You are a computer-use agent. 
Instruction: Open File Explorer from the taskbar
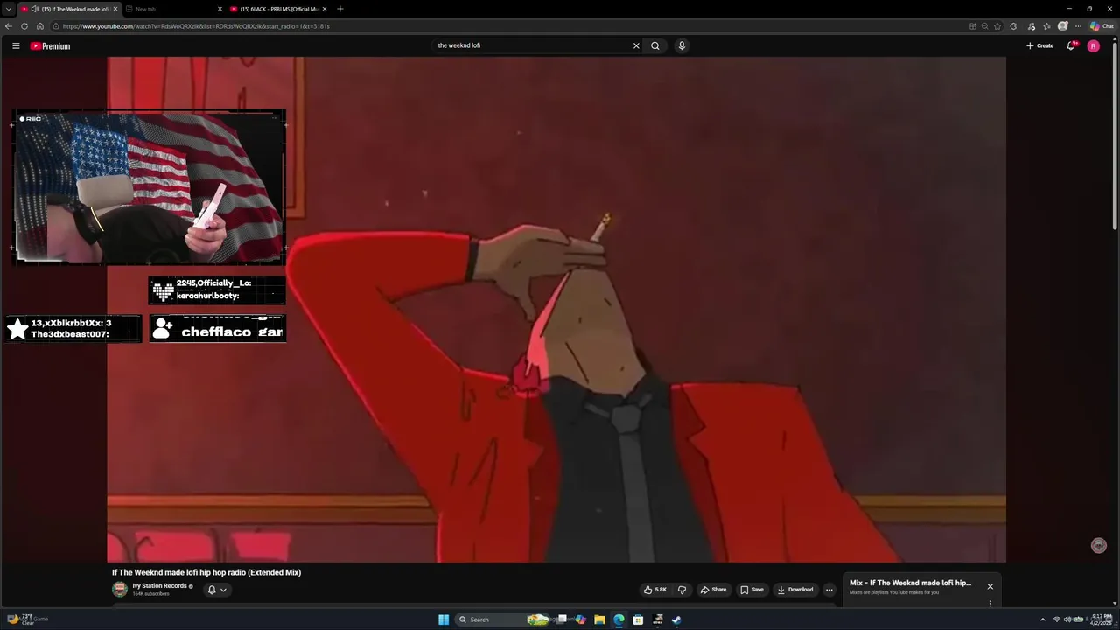599,619
